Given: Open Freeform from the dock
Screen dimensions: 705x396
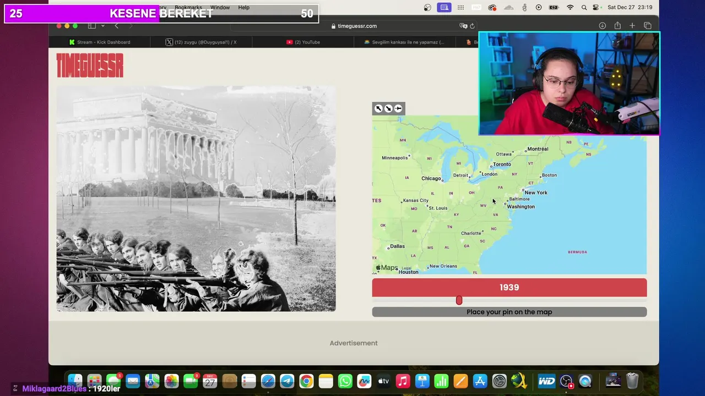Looking at the screenshot, I should 364,381.
